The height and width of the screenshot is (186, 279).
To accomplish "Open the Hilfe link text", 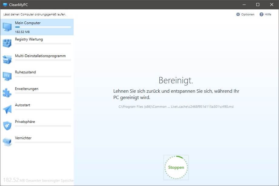I will 268,14.
